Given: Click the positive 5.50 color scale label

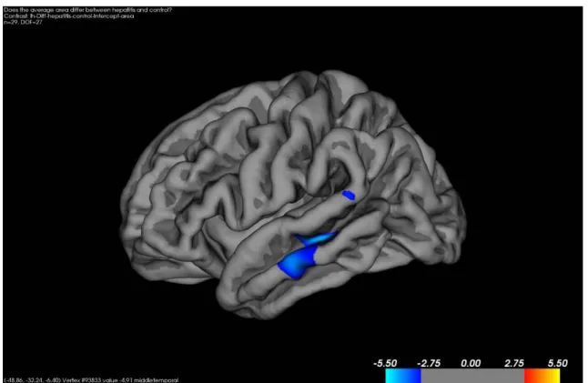Looking at the screenshot, I should 558,363.
